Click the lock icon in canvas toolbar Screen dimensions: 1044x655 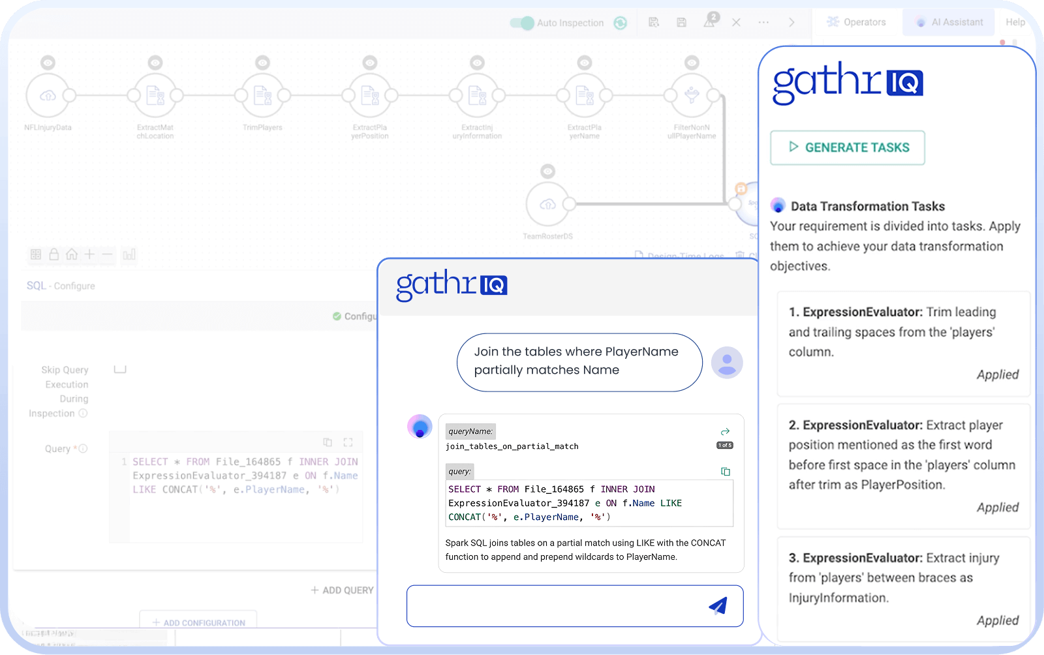click(x=54, y=254)
